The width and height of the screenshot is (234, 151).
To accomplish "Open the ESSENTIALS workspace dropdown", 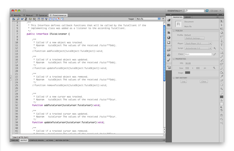I will click(x=174, y=11).
